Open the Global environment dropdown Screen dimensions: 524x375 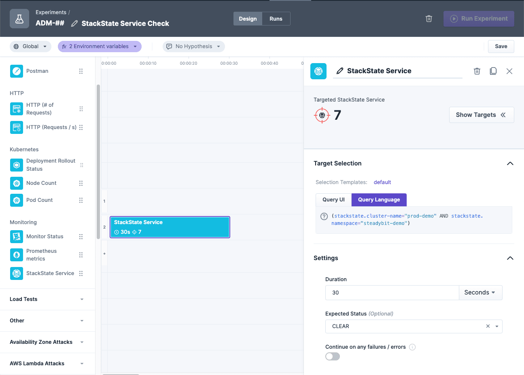[x=30, y=46]
